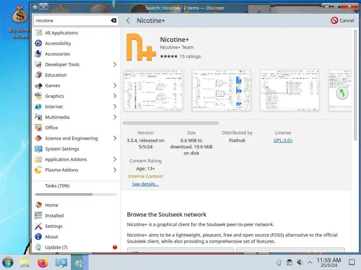Screen dimensions: 361x270
Task: Click the About info icon
Action: 38,237
